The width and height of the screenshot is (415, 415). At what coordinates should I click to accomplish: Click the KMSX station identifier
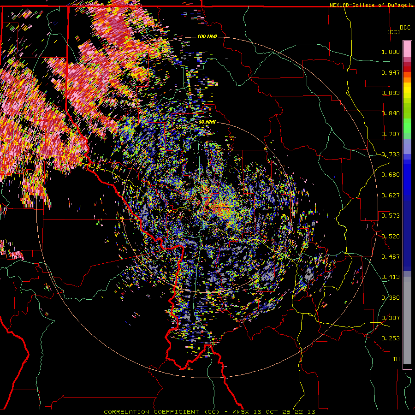pos(241,412)
